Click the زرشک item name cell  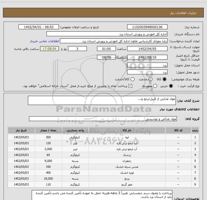tap(127, 155)
